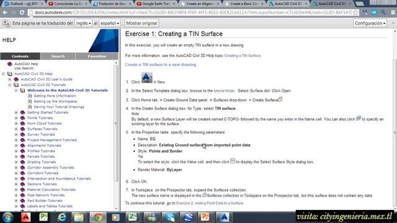Open Google Chrome from taskbar
Image resolution: width=397 pixels, height=223 pixels.
97,217
